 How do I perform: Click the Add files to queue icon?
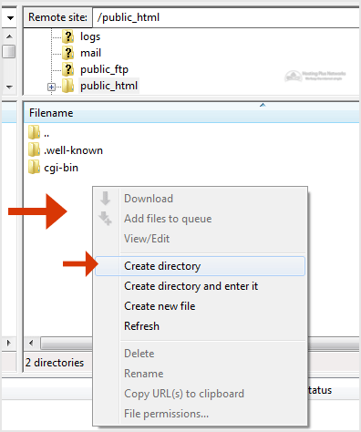[105, 218]
